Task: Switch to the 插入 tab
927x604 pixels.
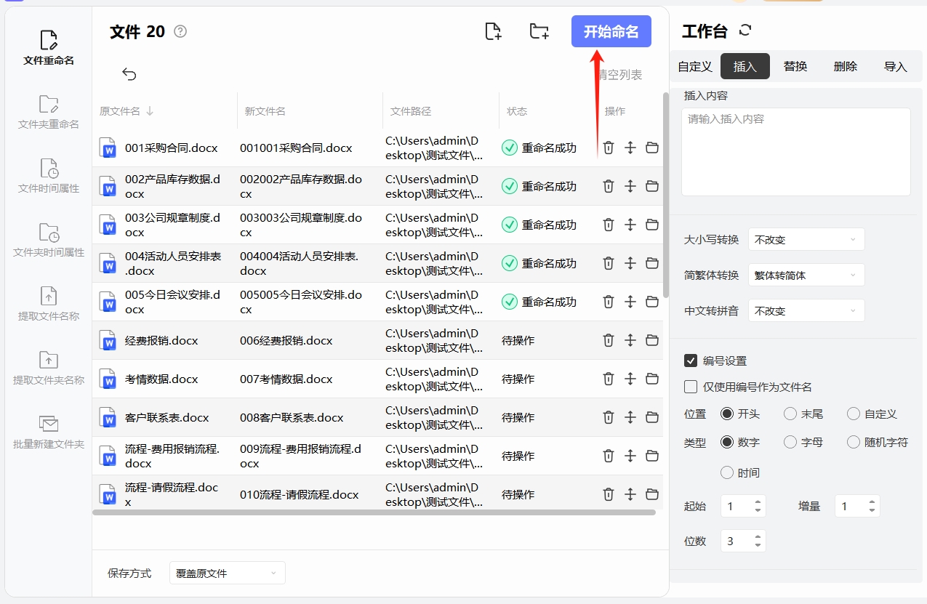Action: click(x=745, y=66)
